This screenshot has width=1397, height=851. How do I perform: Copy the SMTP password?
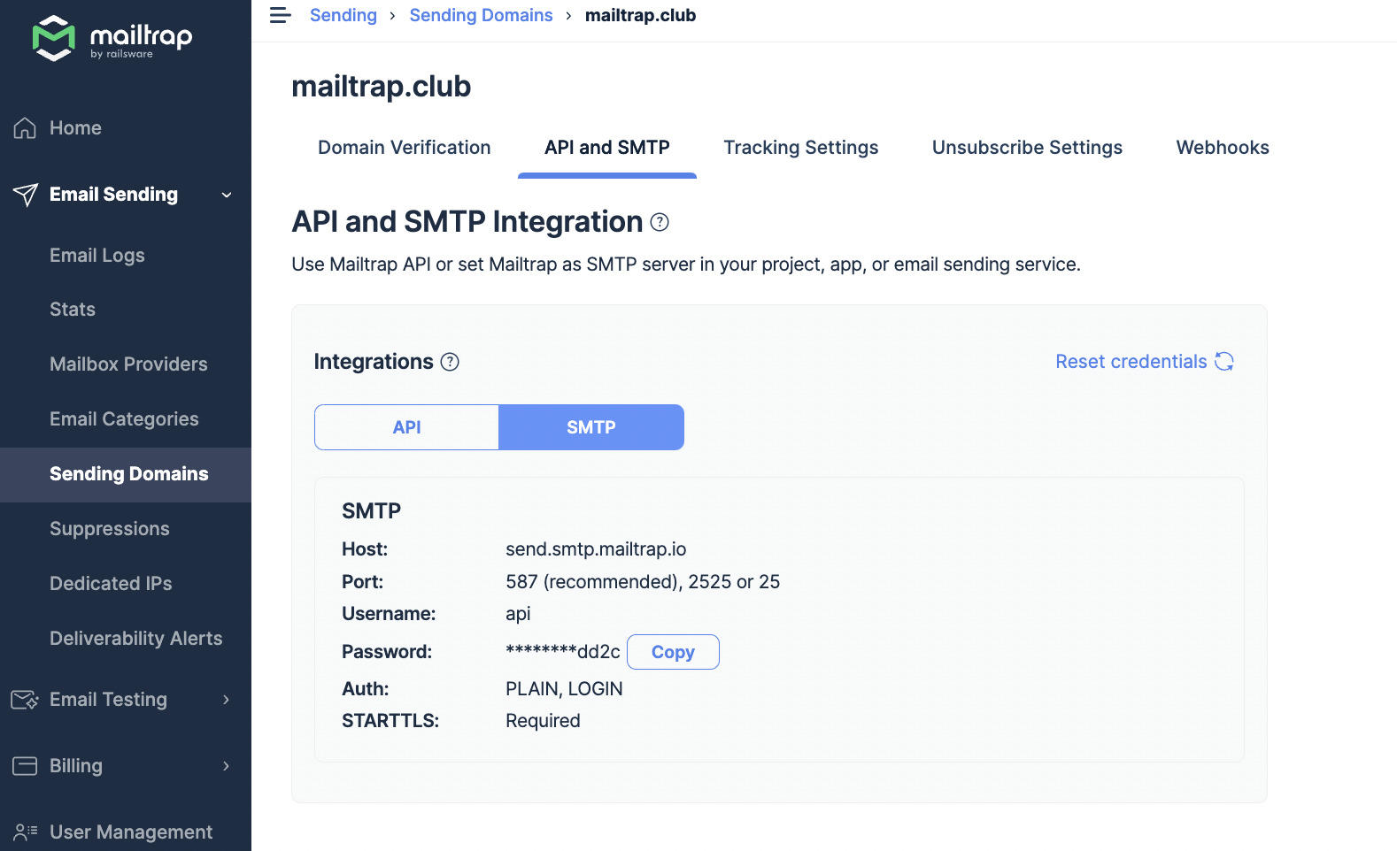coord(673,652)
